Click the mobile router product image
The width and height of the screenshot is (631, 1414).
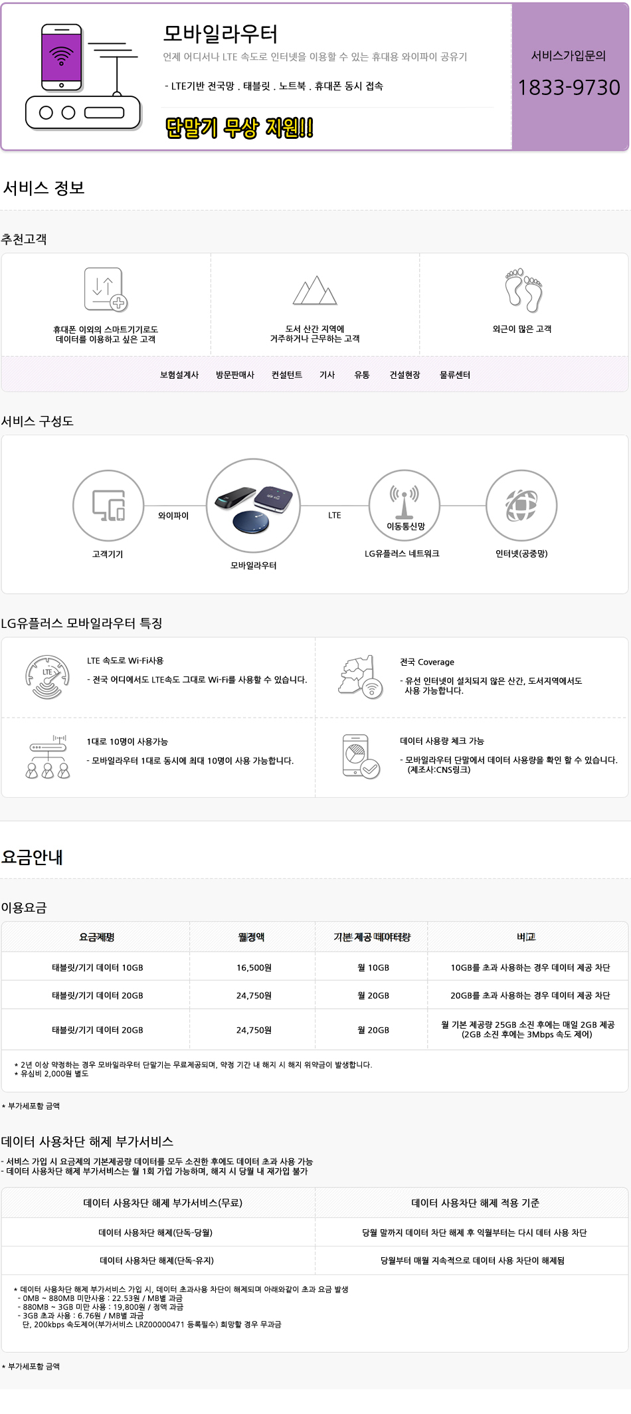[254, 505]
